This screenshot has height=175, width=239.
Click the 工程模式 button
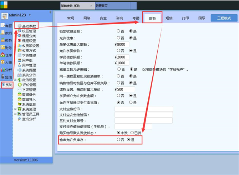click(224, 18)
